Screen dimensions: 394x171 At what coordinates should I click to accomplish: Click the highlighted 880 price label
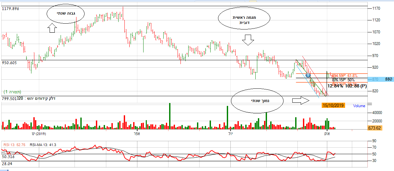tap(388, 79)
